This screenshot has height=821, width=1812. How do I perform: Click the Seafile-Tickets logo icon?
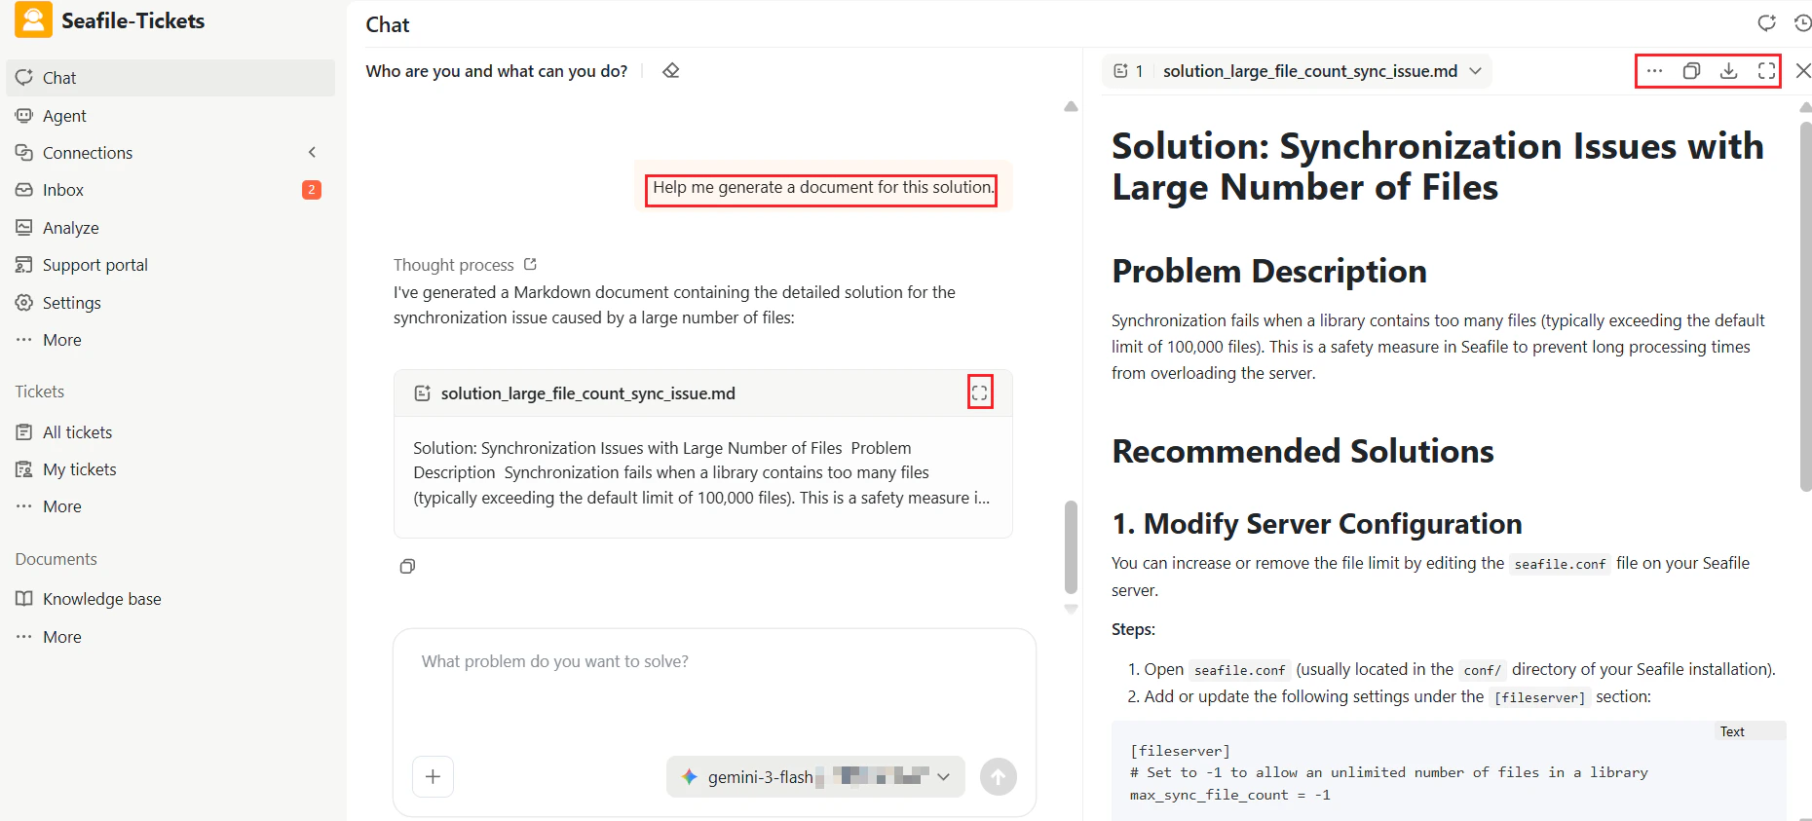point(33,20)
